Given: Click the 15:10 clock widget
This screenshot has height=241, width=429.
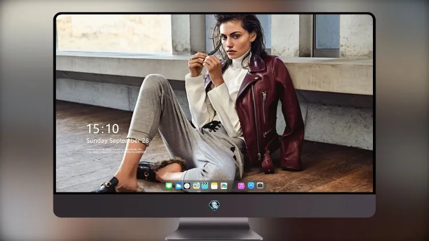Looking at the screenshot, I should pos(103,128).
